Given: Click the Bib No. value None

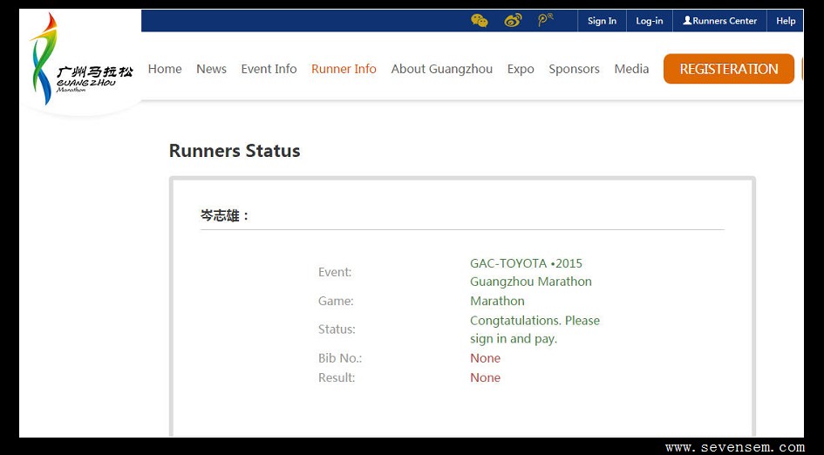Looking at the screenshot, I should tap(485, 358).
